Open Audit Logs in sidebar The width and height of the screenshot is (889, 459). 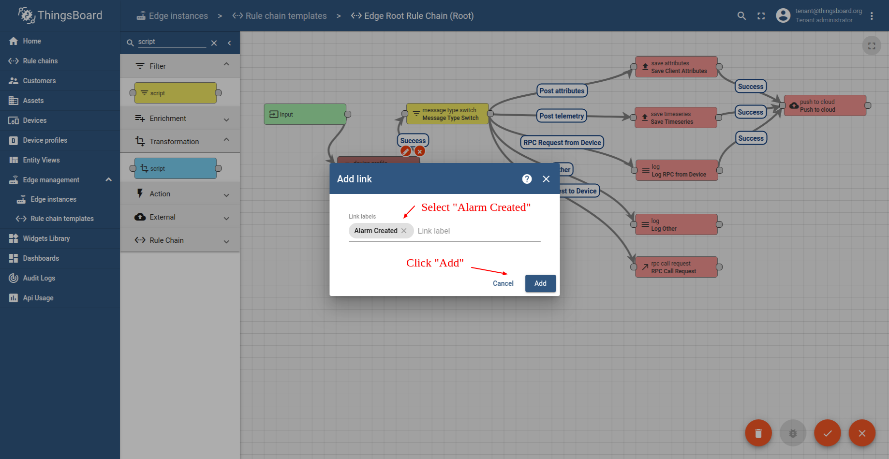coord(60,278)
